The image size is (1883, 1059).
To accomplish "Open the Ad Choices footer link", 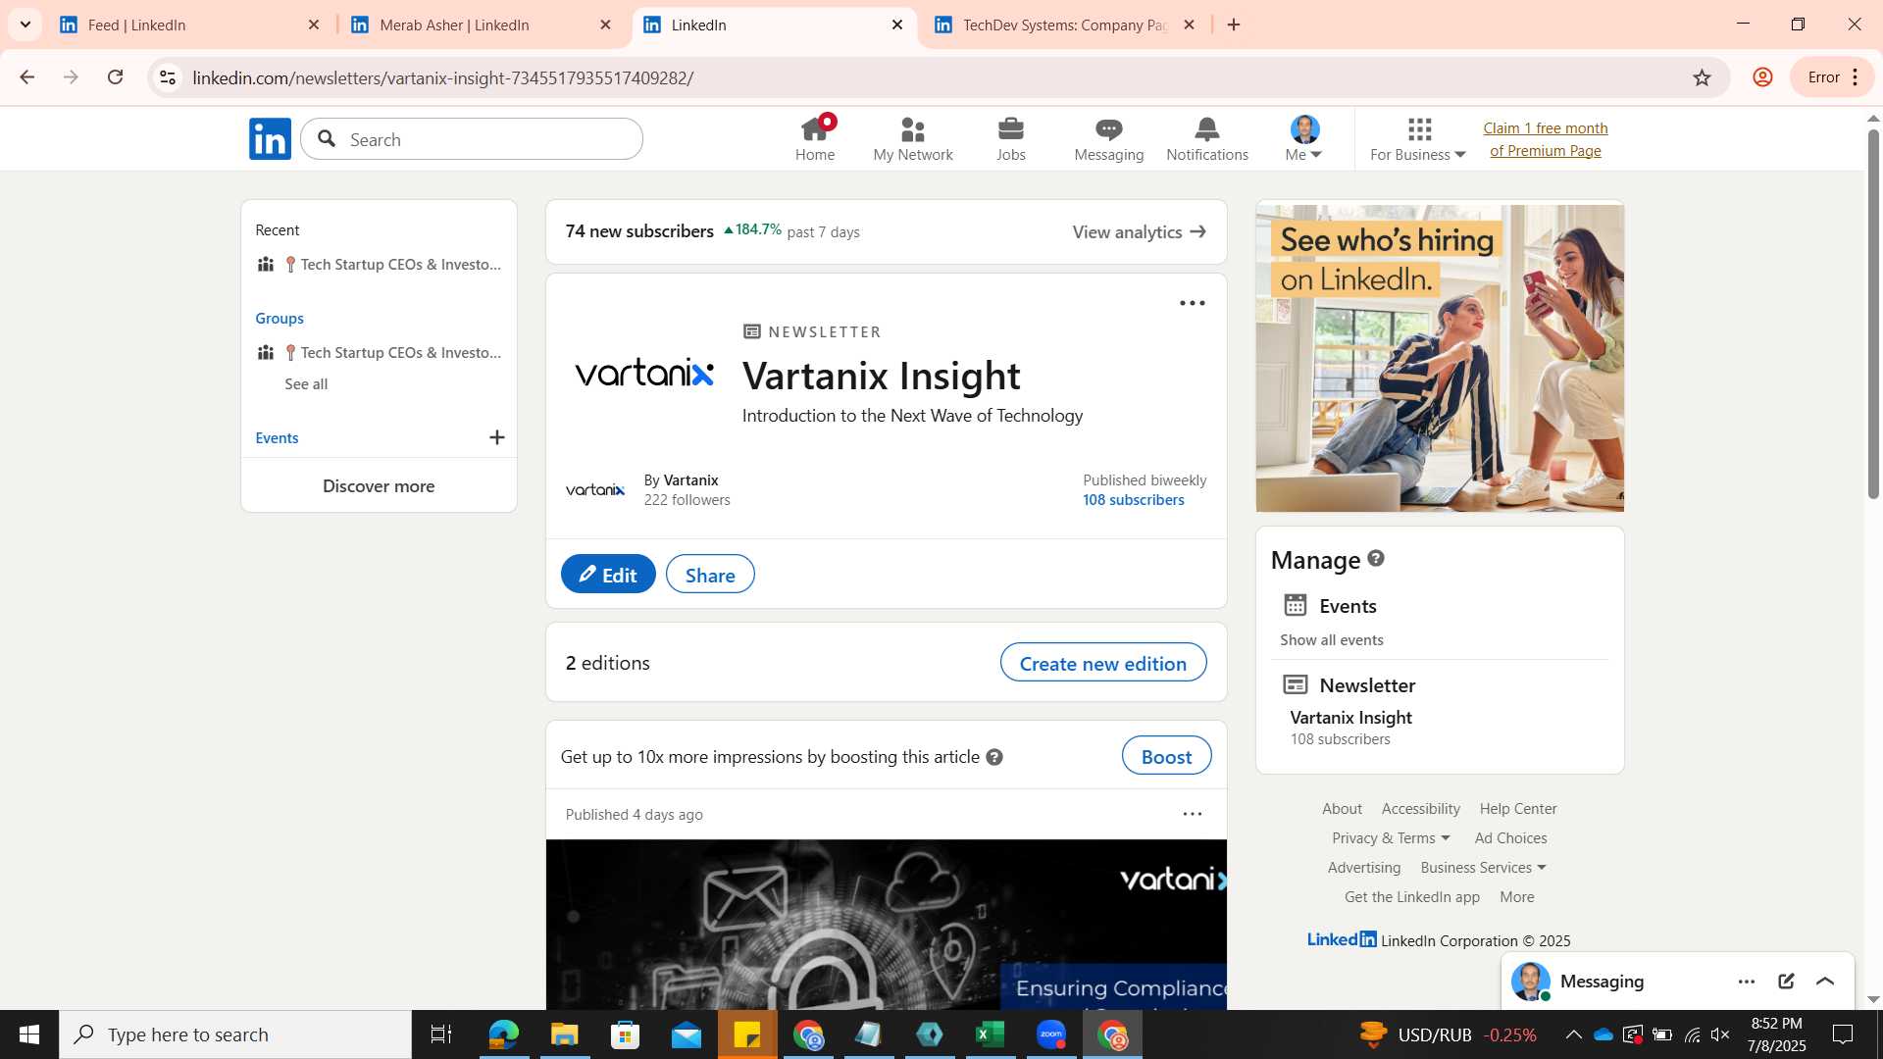I will 1510,838.
